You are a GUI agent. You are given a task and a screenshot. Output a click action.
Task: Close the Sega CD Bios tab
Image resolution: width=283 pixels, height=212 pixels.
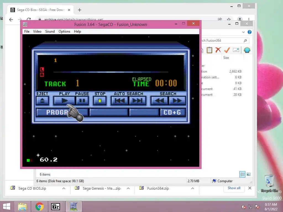coord(69,10)
